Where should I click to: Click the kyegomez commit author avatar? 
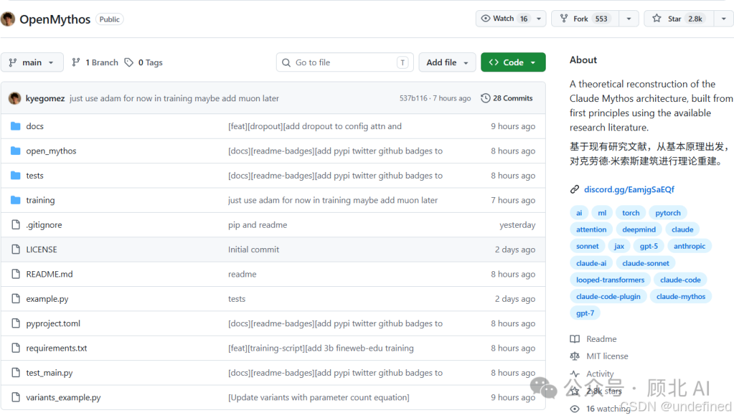[15, 98]
